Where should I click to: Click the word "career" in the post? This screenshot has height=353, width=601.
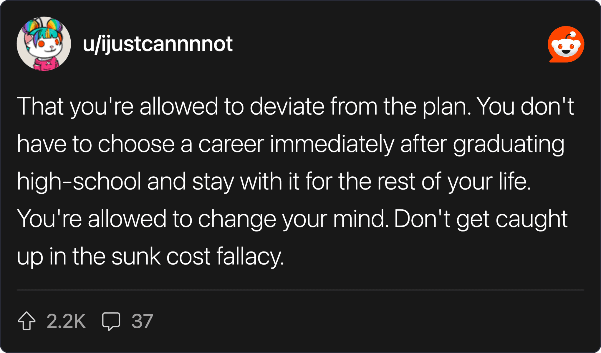click(x=231, y=144)
